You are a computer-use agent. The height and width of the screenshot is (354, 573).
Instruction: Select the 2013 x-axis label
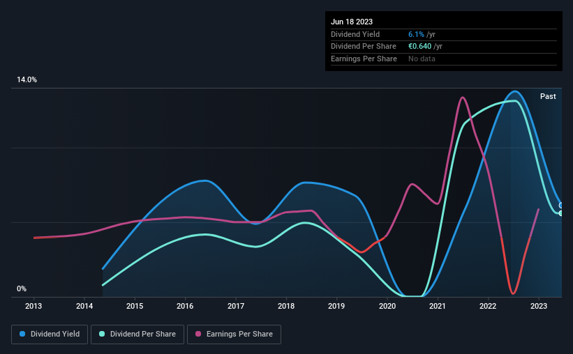(x=34, y=306)
